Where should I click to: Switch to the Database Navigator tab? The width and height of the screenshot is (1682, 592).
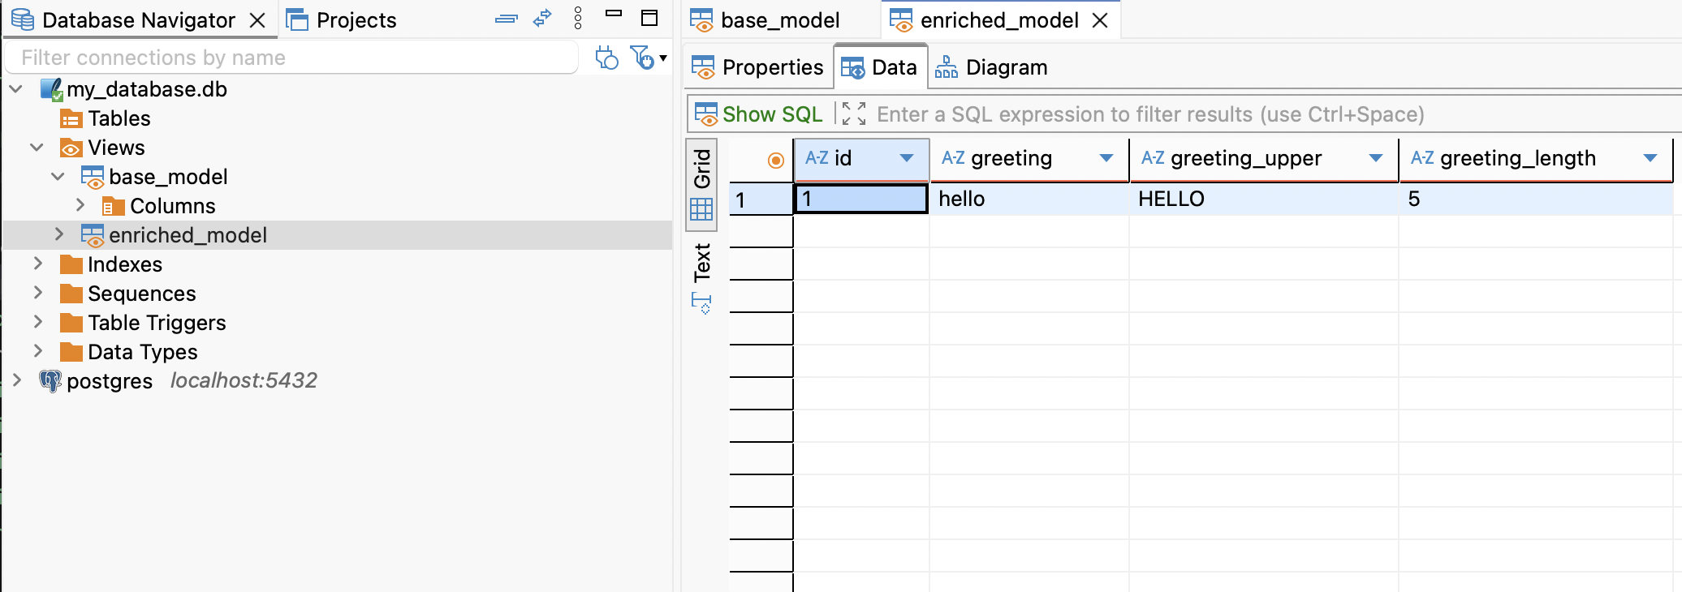[x=138, y=20]
